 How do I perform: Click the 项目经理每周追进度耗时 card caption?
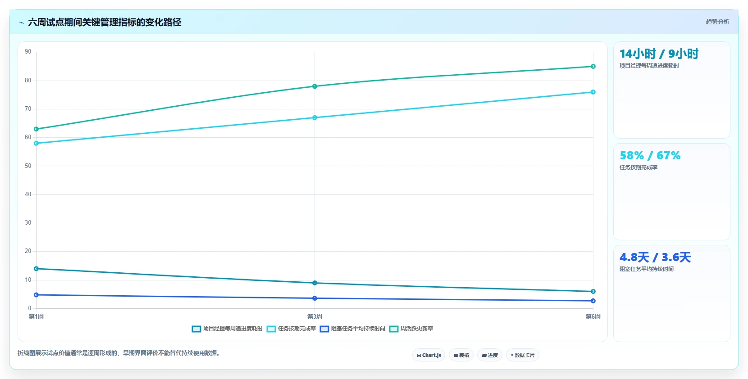point(649,66)
